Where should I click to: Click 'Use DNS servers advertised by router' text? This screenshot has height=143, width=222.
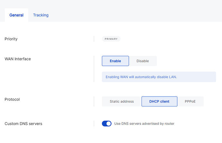(x=144, y=123)
